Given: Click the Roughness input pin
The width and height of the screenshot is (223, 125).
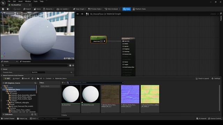Looking at the screenshot, I should (123, 49).
